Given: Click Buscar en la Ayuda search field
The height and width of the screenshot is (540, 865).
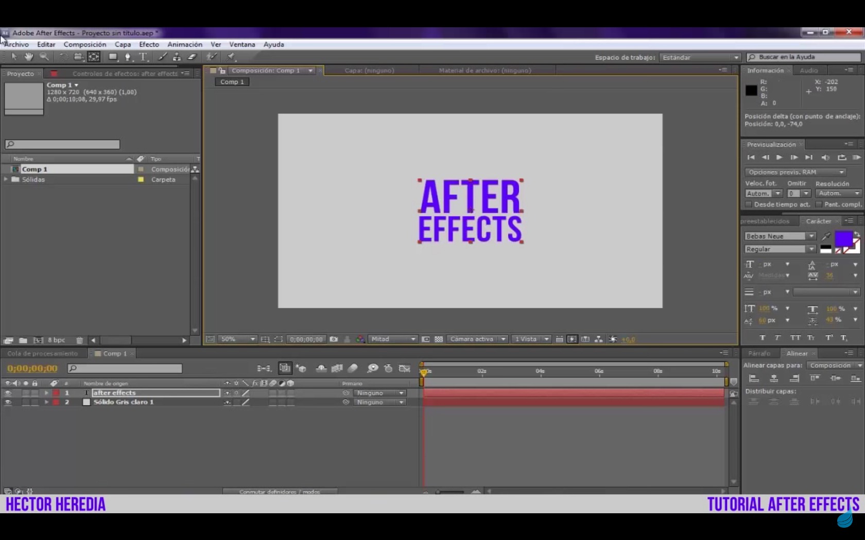Looking at the screenshot, I should click(x=804, y=57).
